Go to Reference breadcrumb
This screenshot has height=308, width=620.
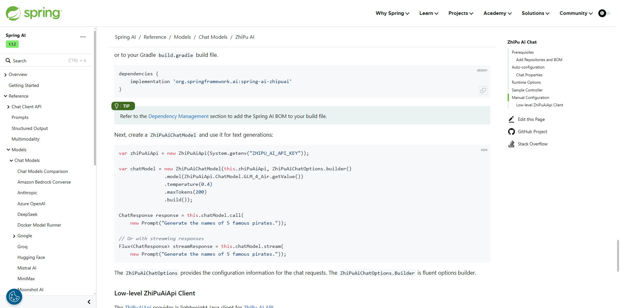coord(155,37)
